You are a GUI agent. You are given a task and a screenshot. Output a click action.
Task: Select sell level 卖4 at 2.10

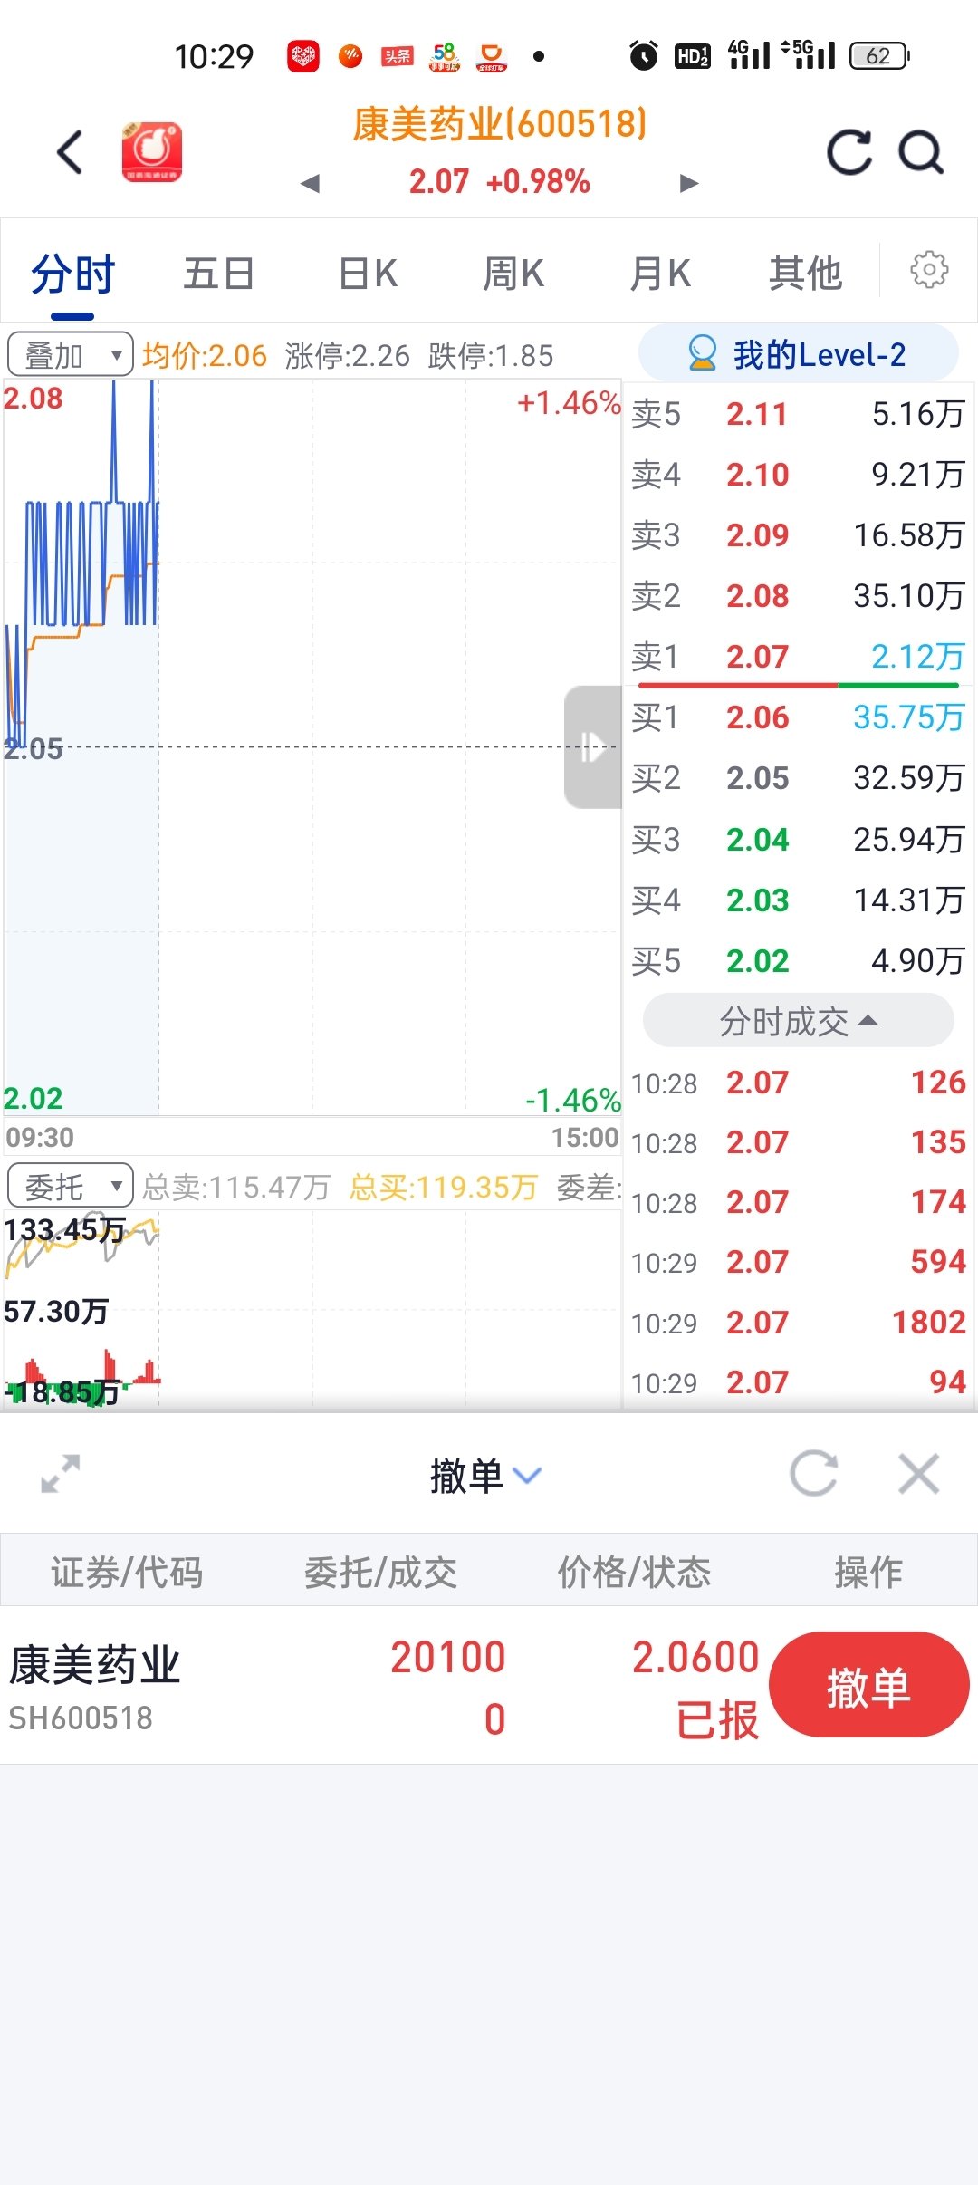point(798,474)
